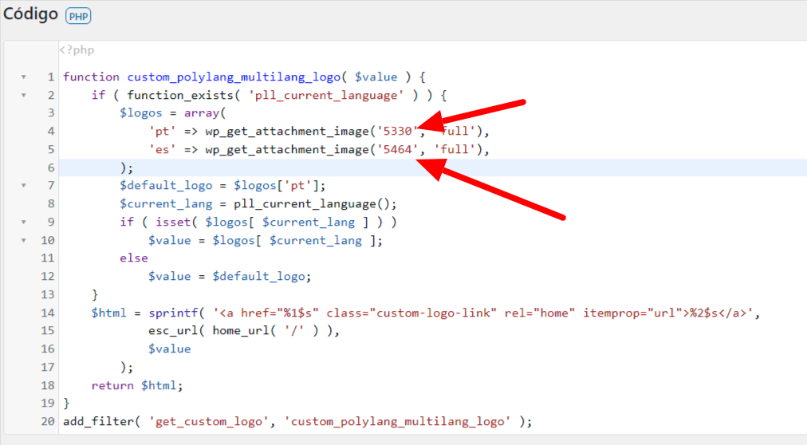807x445 pixels.
Task: Collapse the fold arrow on line 2
Action: 24,95
